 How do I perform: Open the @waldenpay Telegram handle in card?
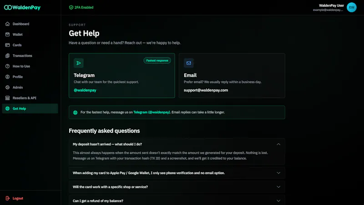click(x=85, y=90)
